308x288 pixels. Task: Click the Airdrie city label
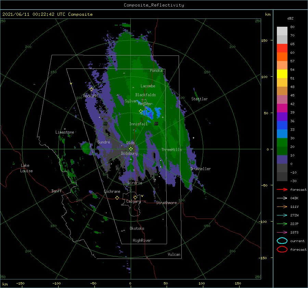pos(135,183)
